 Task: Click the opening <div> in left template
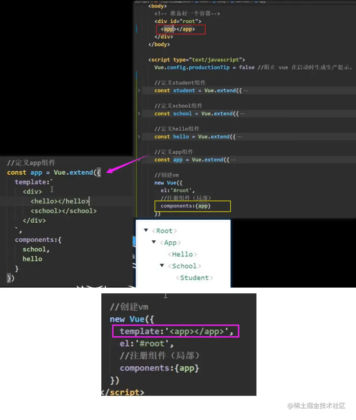coord(32,192)
